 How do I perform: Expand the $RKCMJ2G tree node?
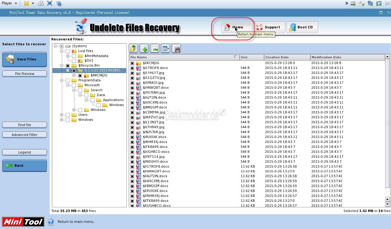74,76
